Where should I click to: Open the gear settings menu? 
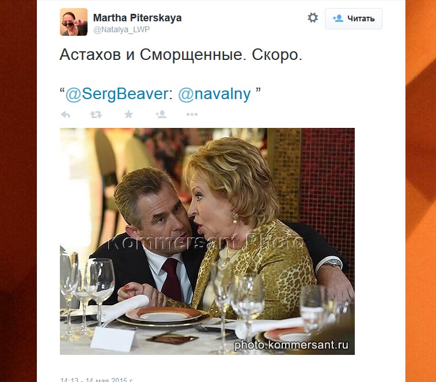tap(313, 17)
